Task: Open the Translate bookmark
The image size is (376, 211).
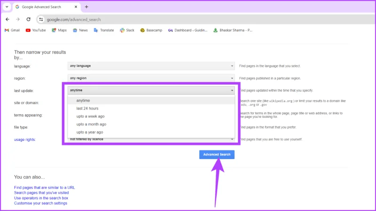Action: [104, 30]
